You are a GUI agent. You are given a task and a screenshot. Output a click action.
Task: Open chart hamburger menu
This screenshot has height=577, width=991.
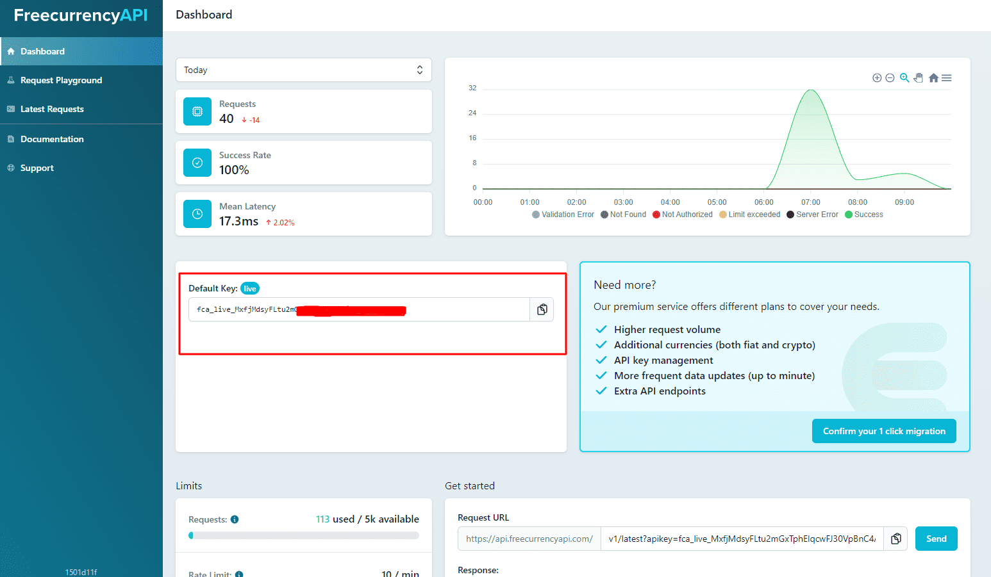[947, 77]
